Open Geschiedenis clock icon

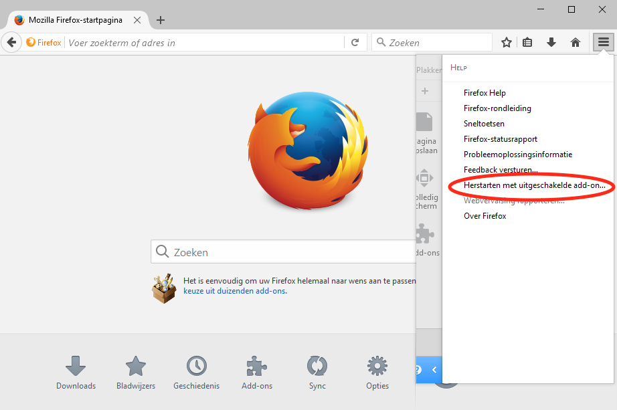[196, 366]
